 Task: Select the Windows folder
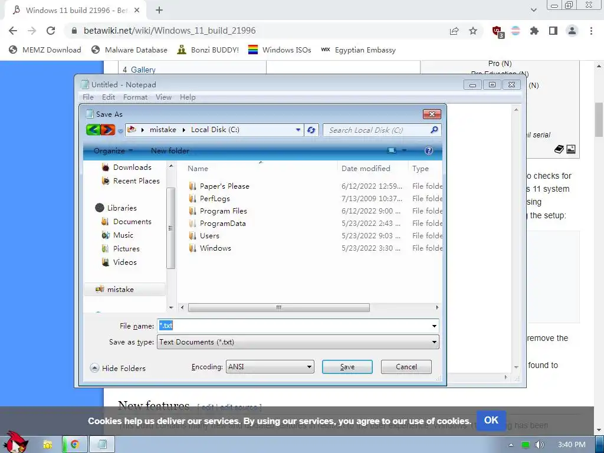click(x=215, y=248)
